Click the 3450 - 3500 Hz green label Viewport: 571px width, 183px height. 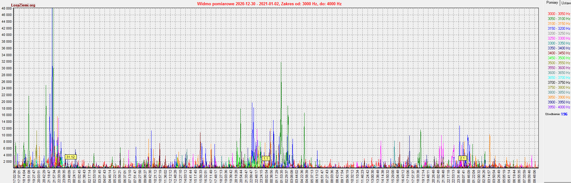tap(559, 58)
